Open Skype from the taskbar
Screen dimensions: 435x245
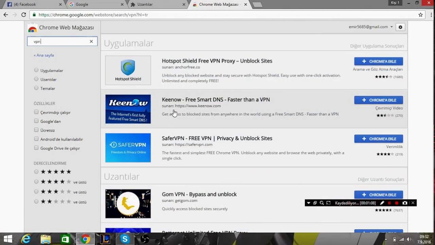[x=125, y=239]
